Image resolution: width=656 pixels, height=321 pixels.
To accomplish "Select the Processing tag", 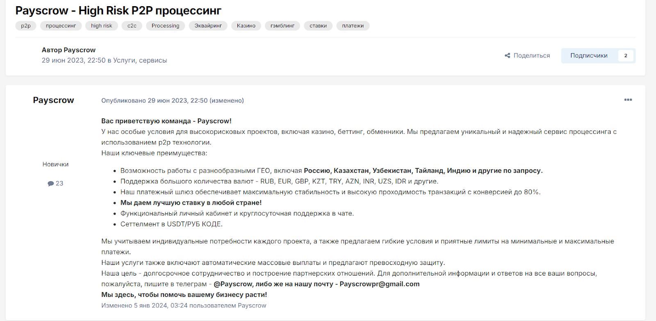I will click(x=165, y=25).
